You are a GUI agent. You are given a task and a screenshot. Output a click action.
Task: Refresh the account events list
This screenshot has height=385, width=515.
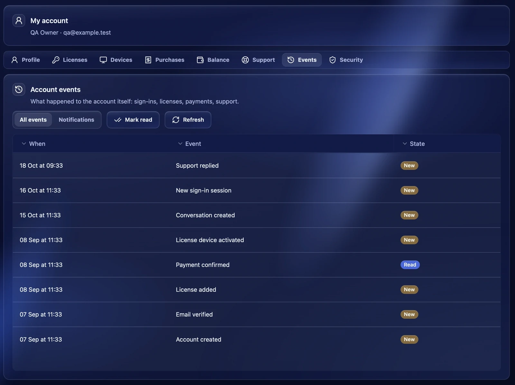[188, 120]
